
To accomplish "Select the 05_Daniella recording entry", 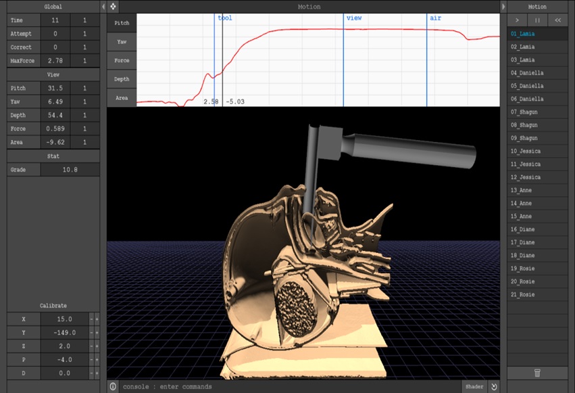I will [537, 86].
